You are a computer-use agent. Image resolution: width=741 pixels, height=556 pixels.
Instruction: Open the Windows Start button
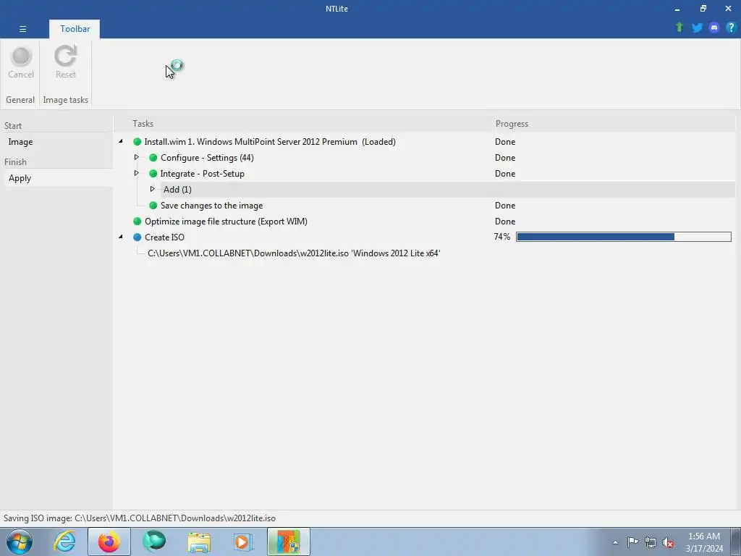click(20, 542)
